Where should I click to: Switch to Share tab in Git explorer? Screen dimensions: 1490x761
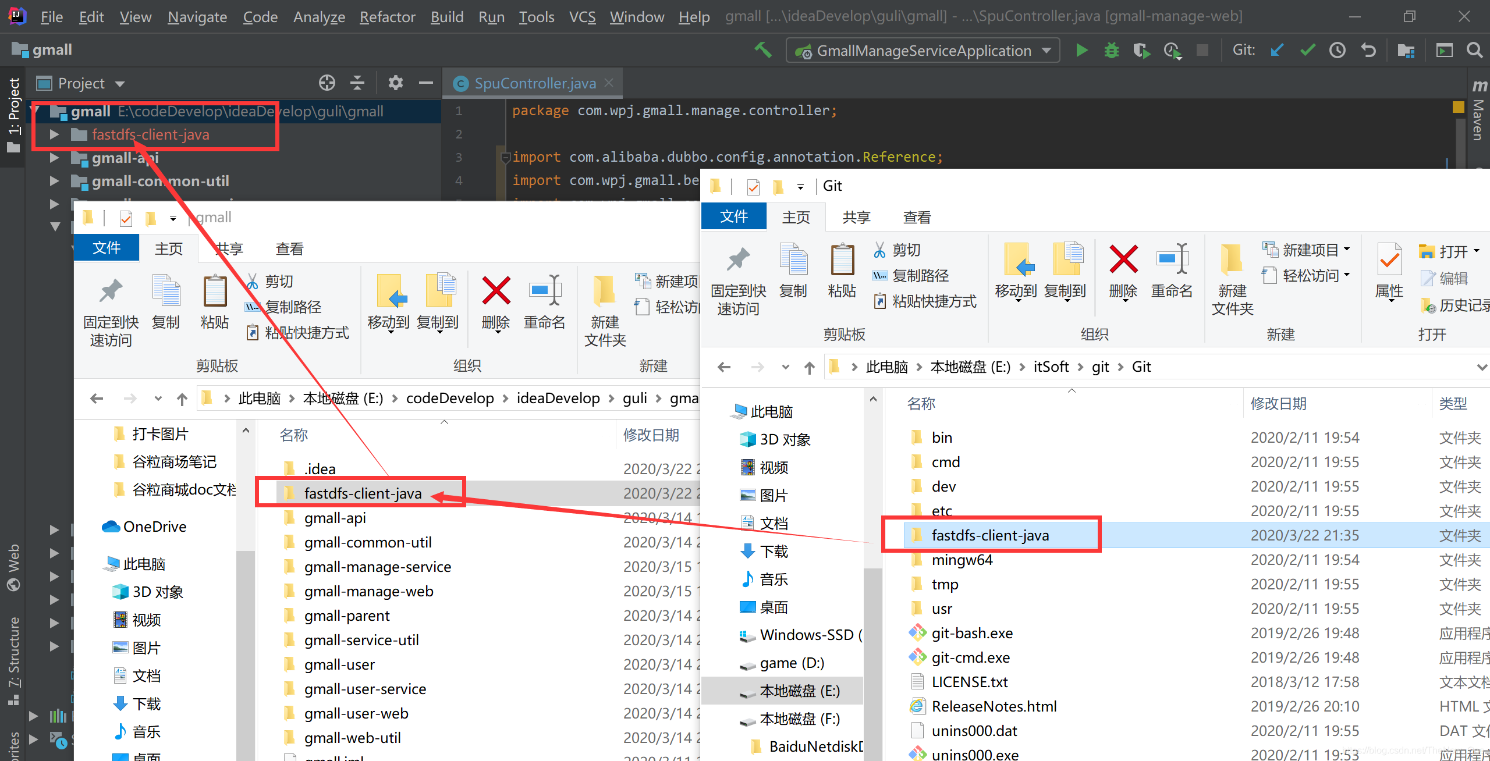pos(856,218)
